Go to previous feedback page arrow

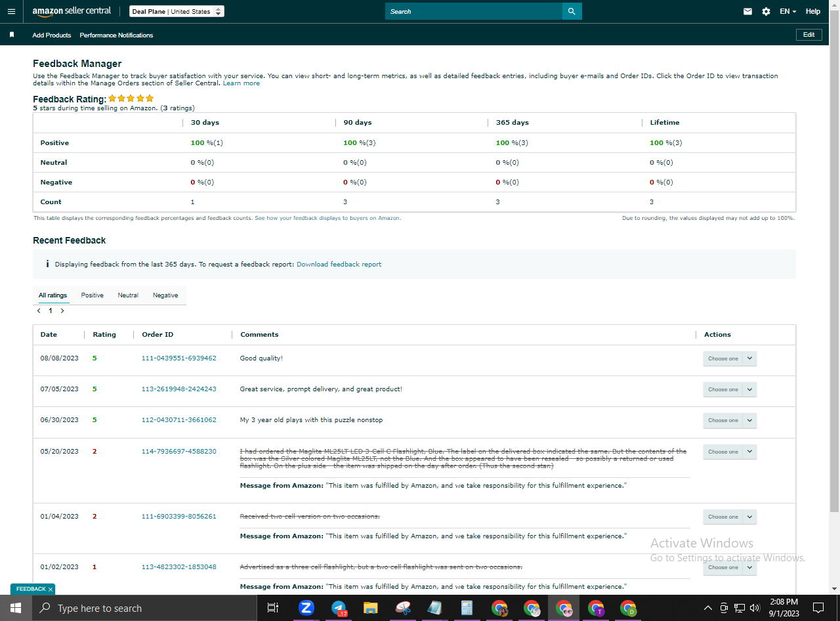pyautogui.click(x=39, y=311)
